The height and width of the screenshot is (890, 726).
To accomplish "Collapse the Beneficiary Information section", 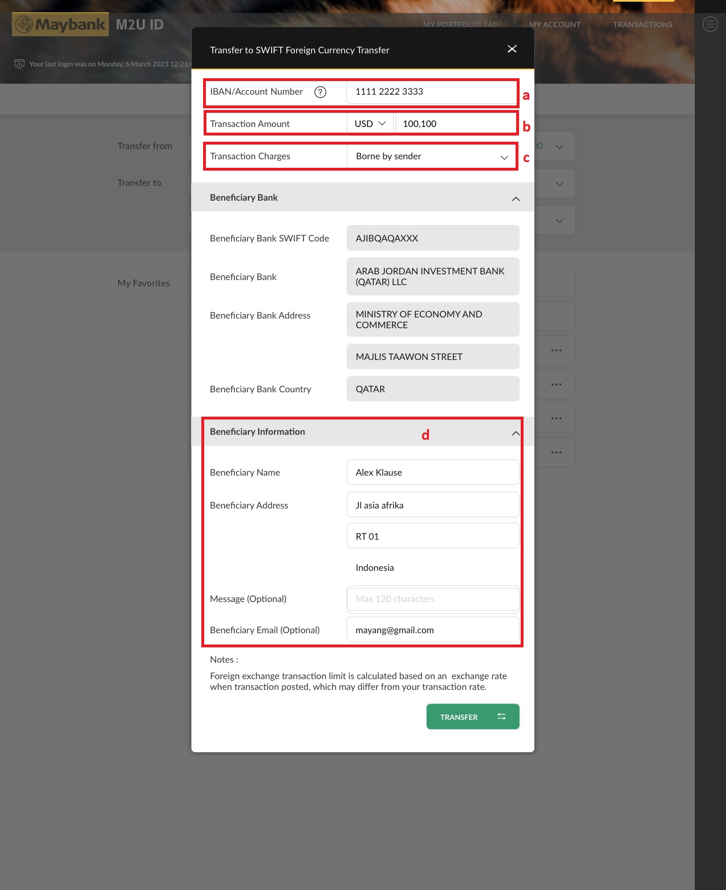I will pos(516,433).
